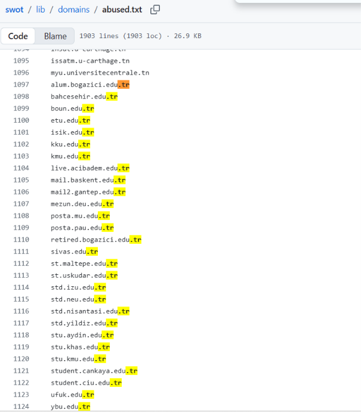Click the st.uskudar.edu.tr line
Viewport: 361px width, 412px height.
click(84, 275)
